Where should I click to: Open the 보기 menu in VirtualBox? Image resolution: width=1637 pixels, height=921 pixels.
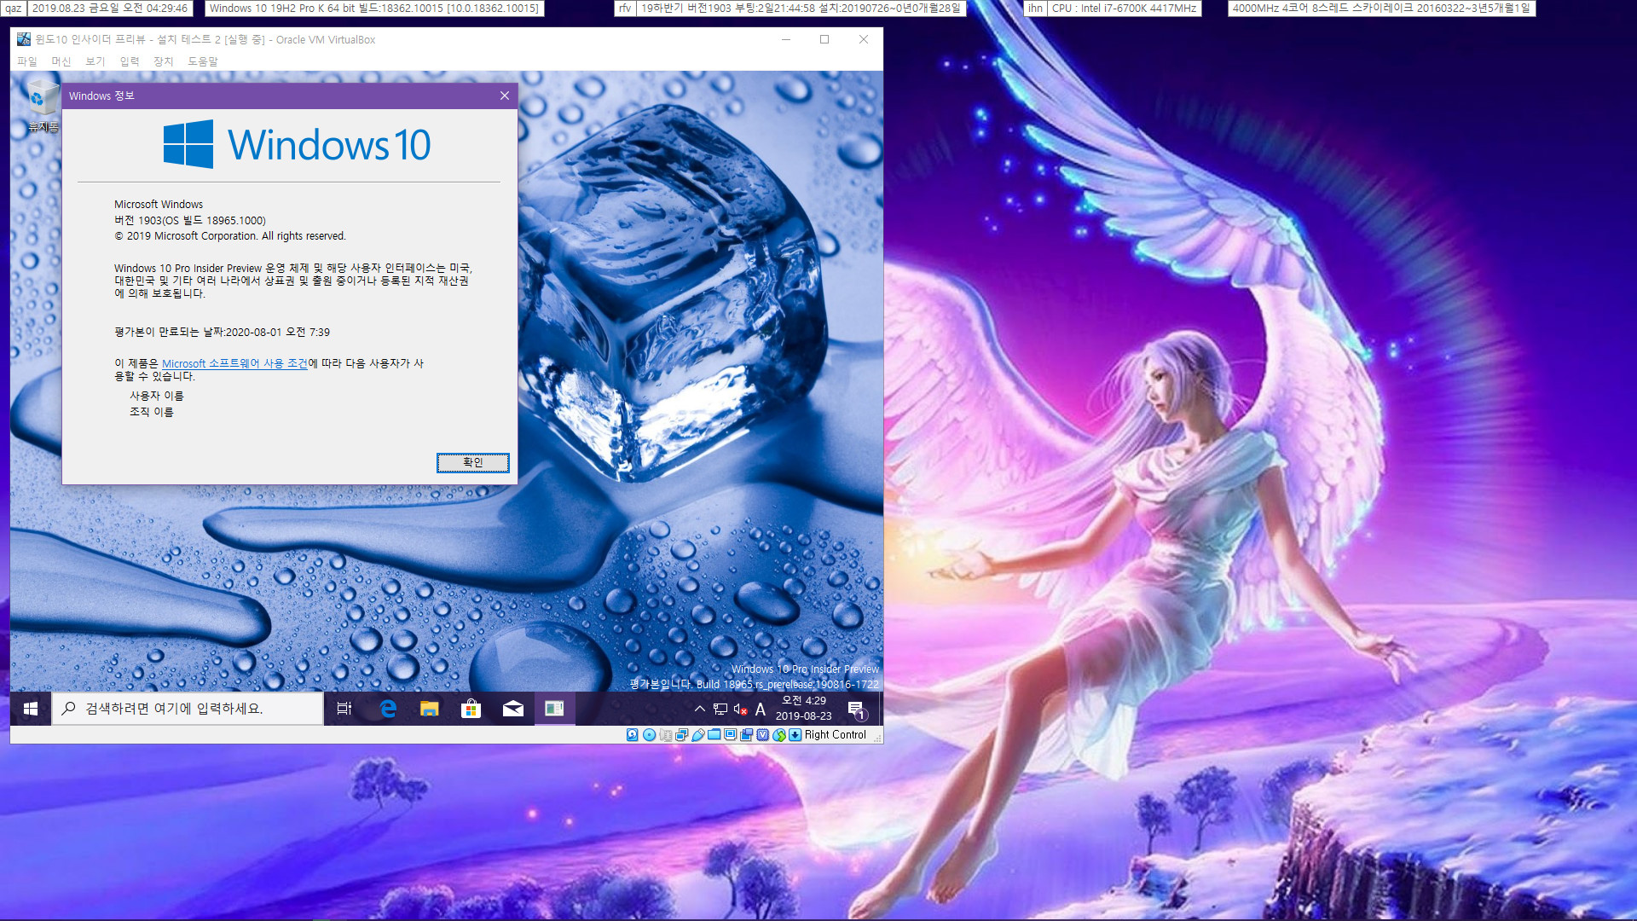pyautogui.click(x=95, y=61)
